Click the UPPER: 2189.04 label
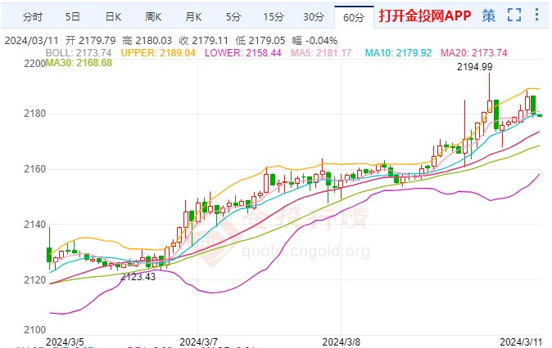Image resolution: width=552 pixels, height=348 pixels. (x=158, y=53)
